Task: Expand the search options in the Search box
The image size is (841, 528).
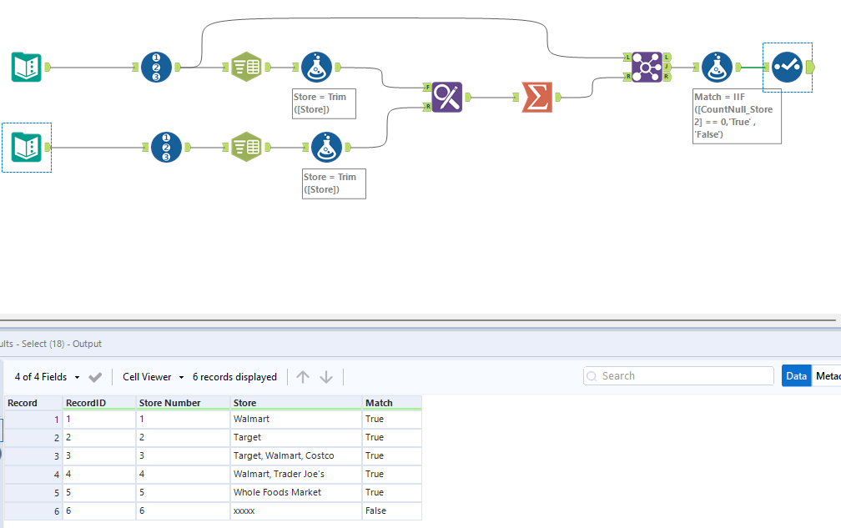Action: [592, 375]
